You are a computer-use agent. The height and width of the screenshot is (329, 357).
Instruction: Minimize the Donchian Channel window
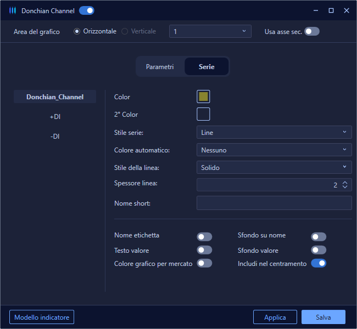pyautogui.click(x=316, y=10)
